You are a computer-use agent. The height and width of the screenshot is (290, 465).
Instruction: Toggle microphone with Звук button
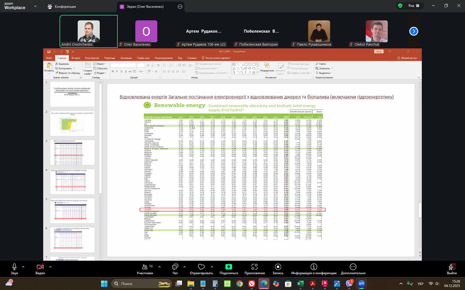point(14,267)
